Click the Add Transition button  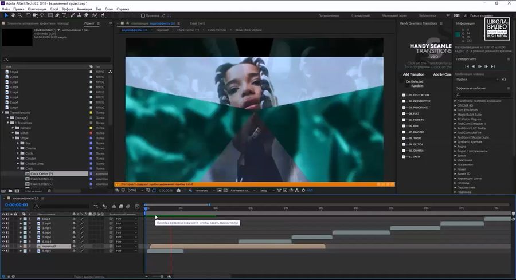click(413, 74)
